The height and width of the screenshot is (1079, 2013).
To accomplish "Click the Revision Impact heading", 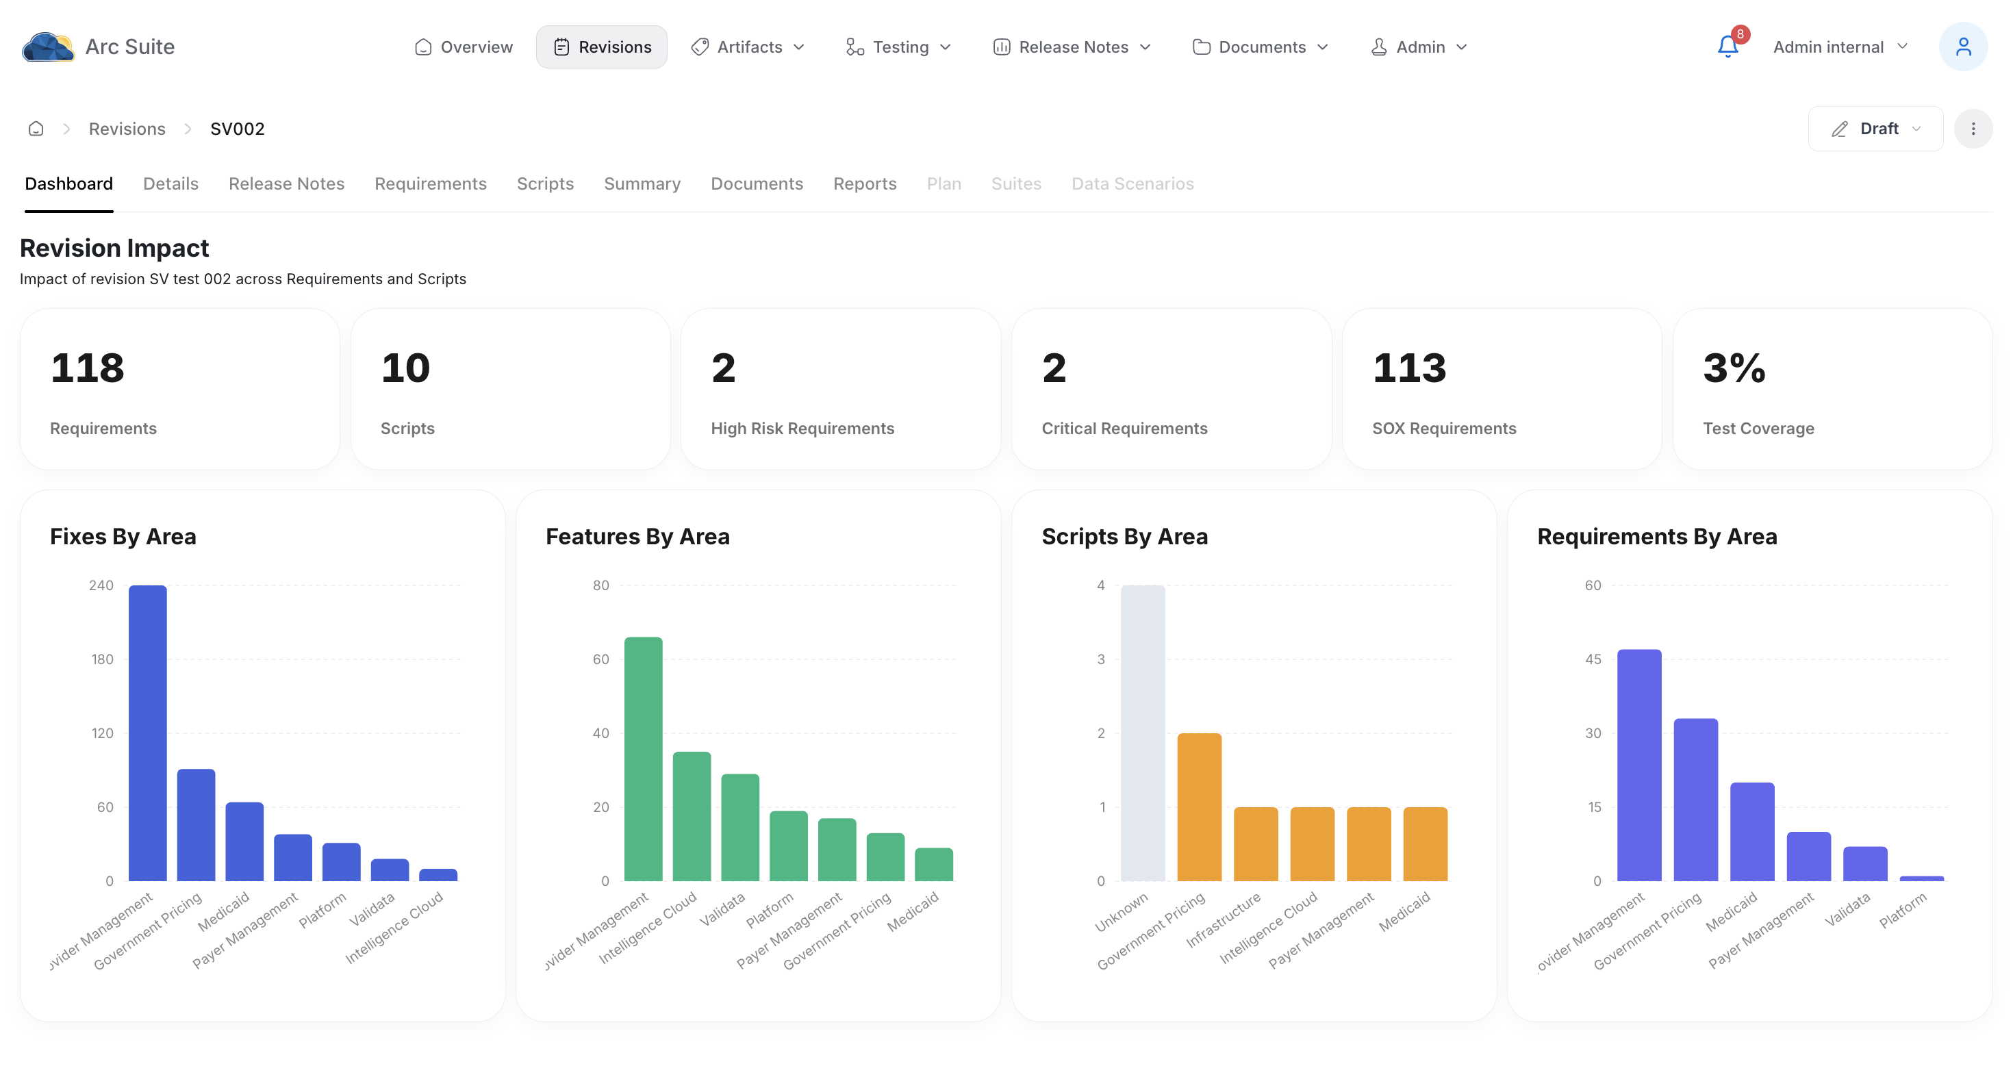I will (x=114, y=248).
